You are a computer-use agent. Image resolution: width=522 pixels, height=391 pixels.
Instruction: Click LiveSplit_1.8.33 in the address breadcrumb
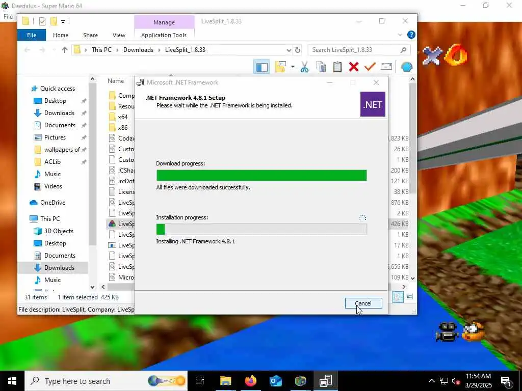(x=185, y=50)
